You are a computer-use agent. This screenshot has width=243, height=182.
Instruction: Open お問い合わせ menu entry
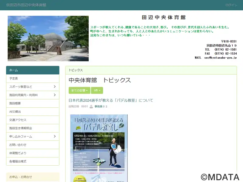click(33, 145)
